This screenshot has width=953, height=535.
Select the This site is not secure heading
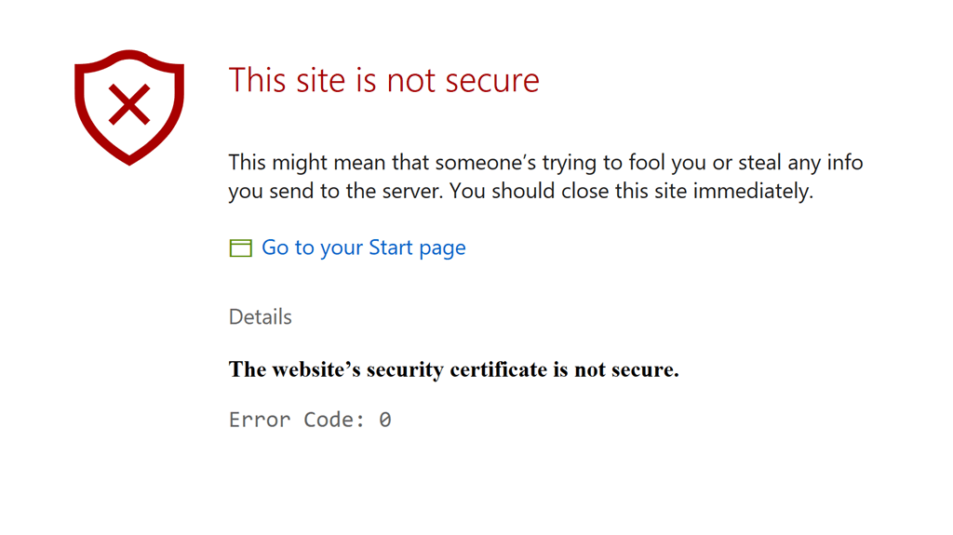(x=383, y=80)
